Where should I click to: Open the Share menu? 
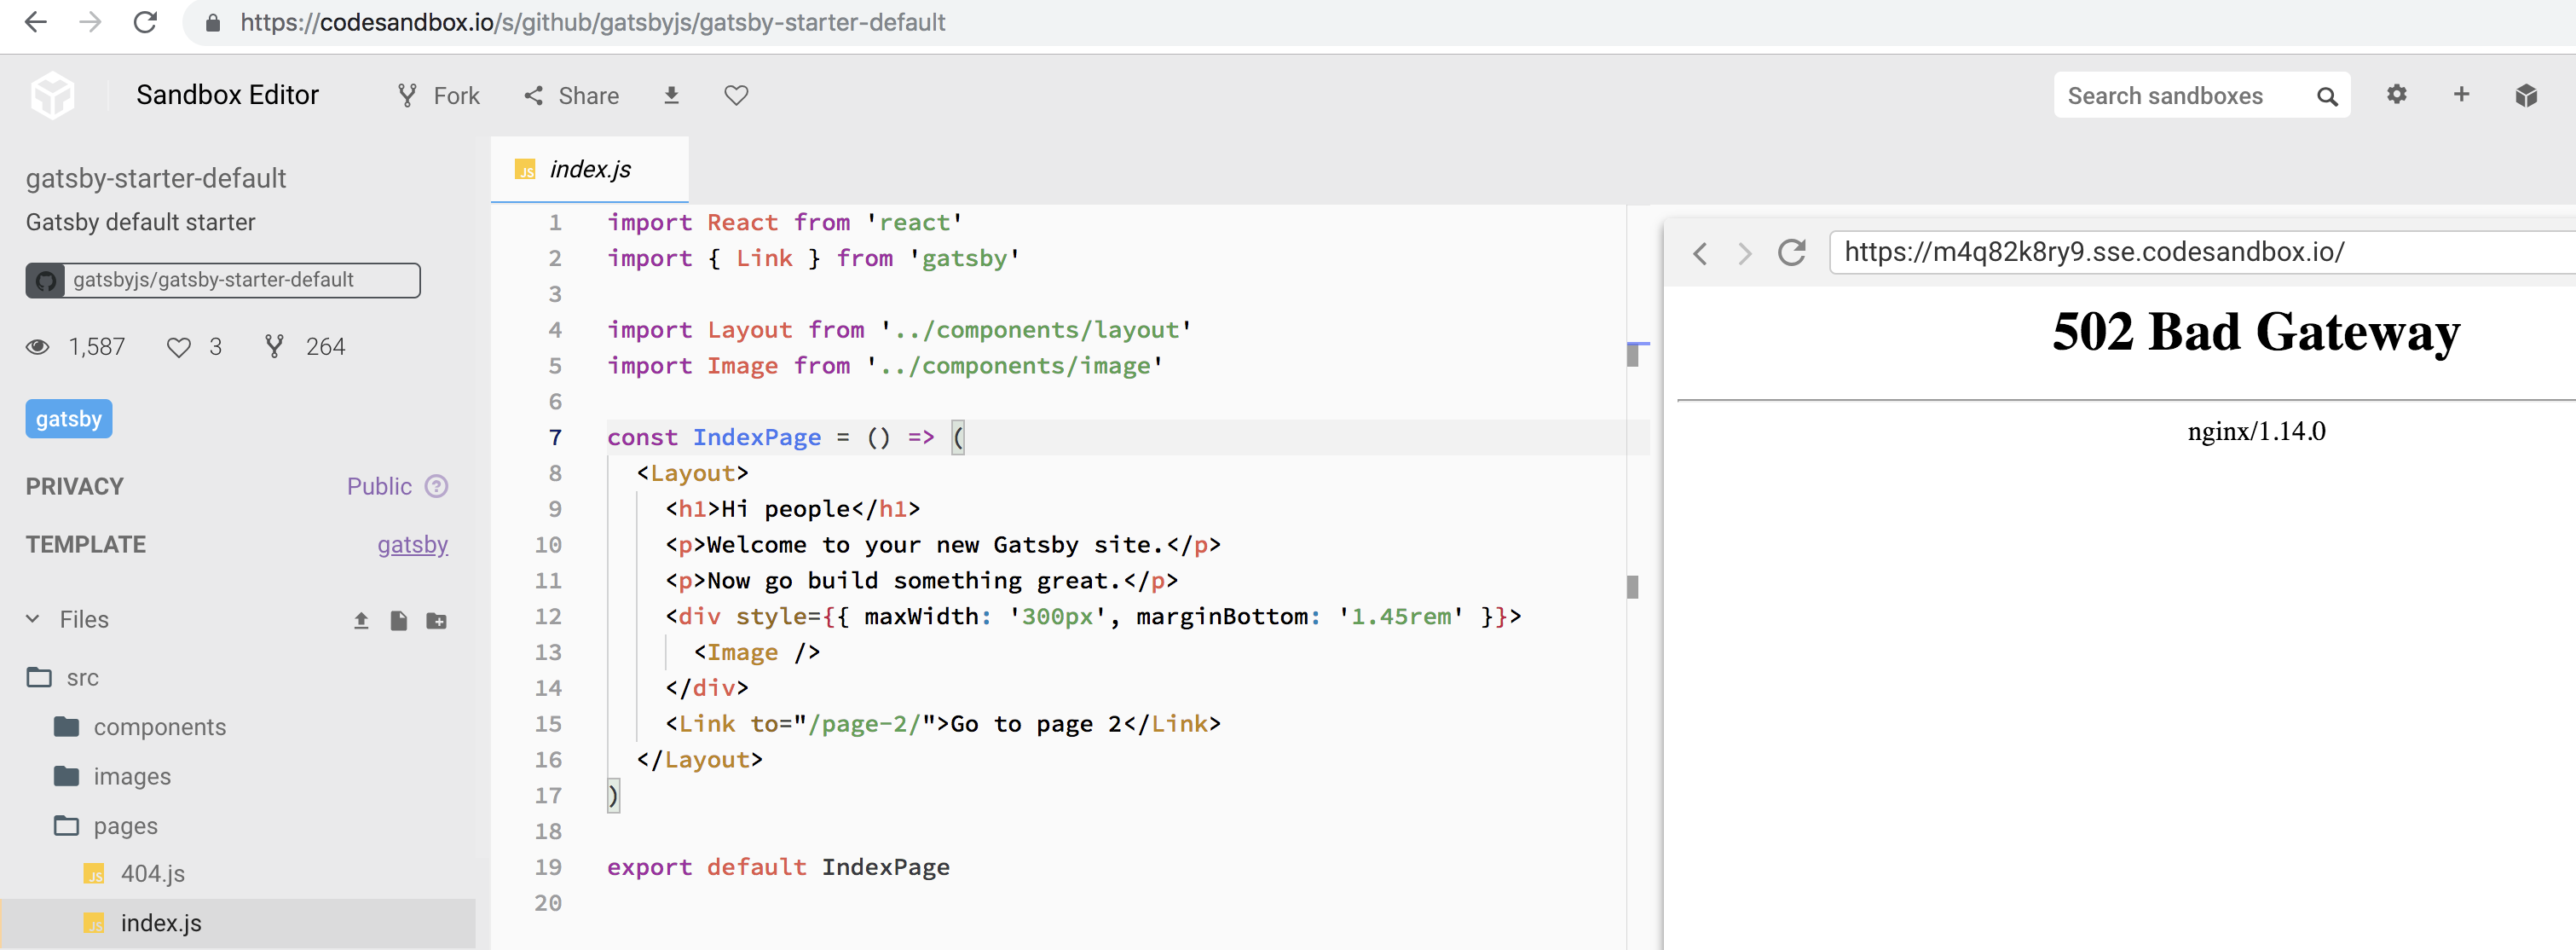tap(572, 96)
